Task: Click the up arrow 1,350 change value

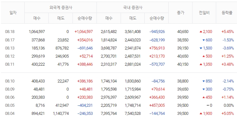Action: (206, 64)
